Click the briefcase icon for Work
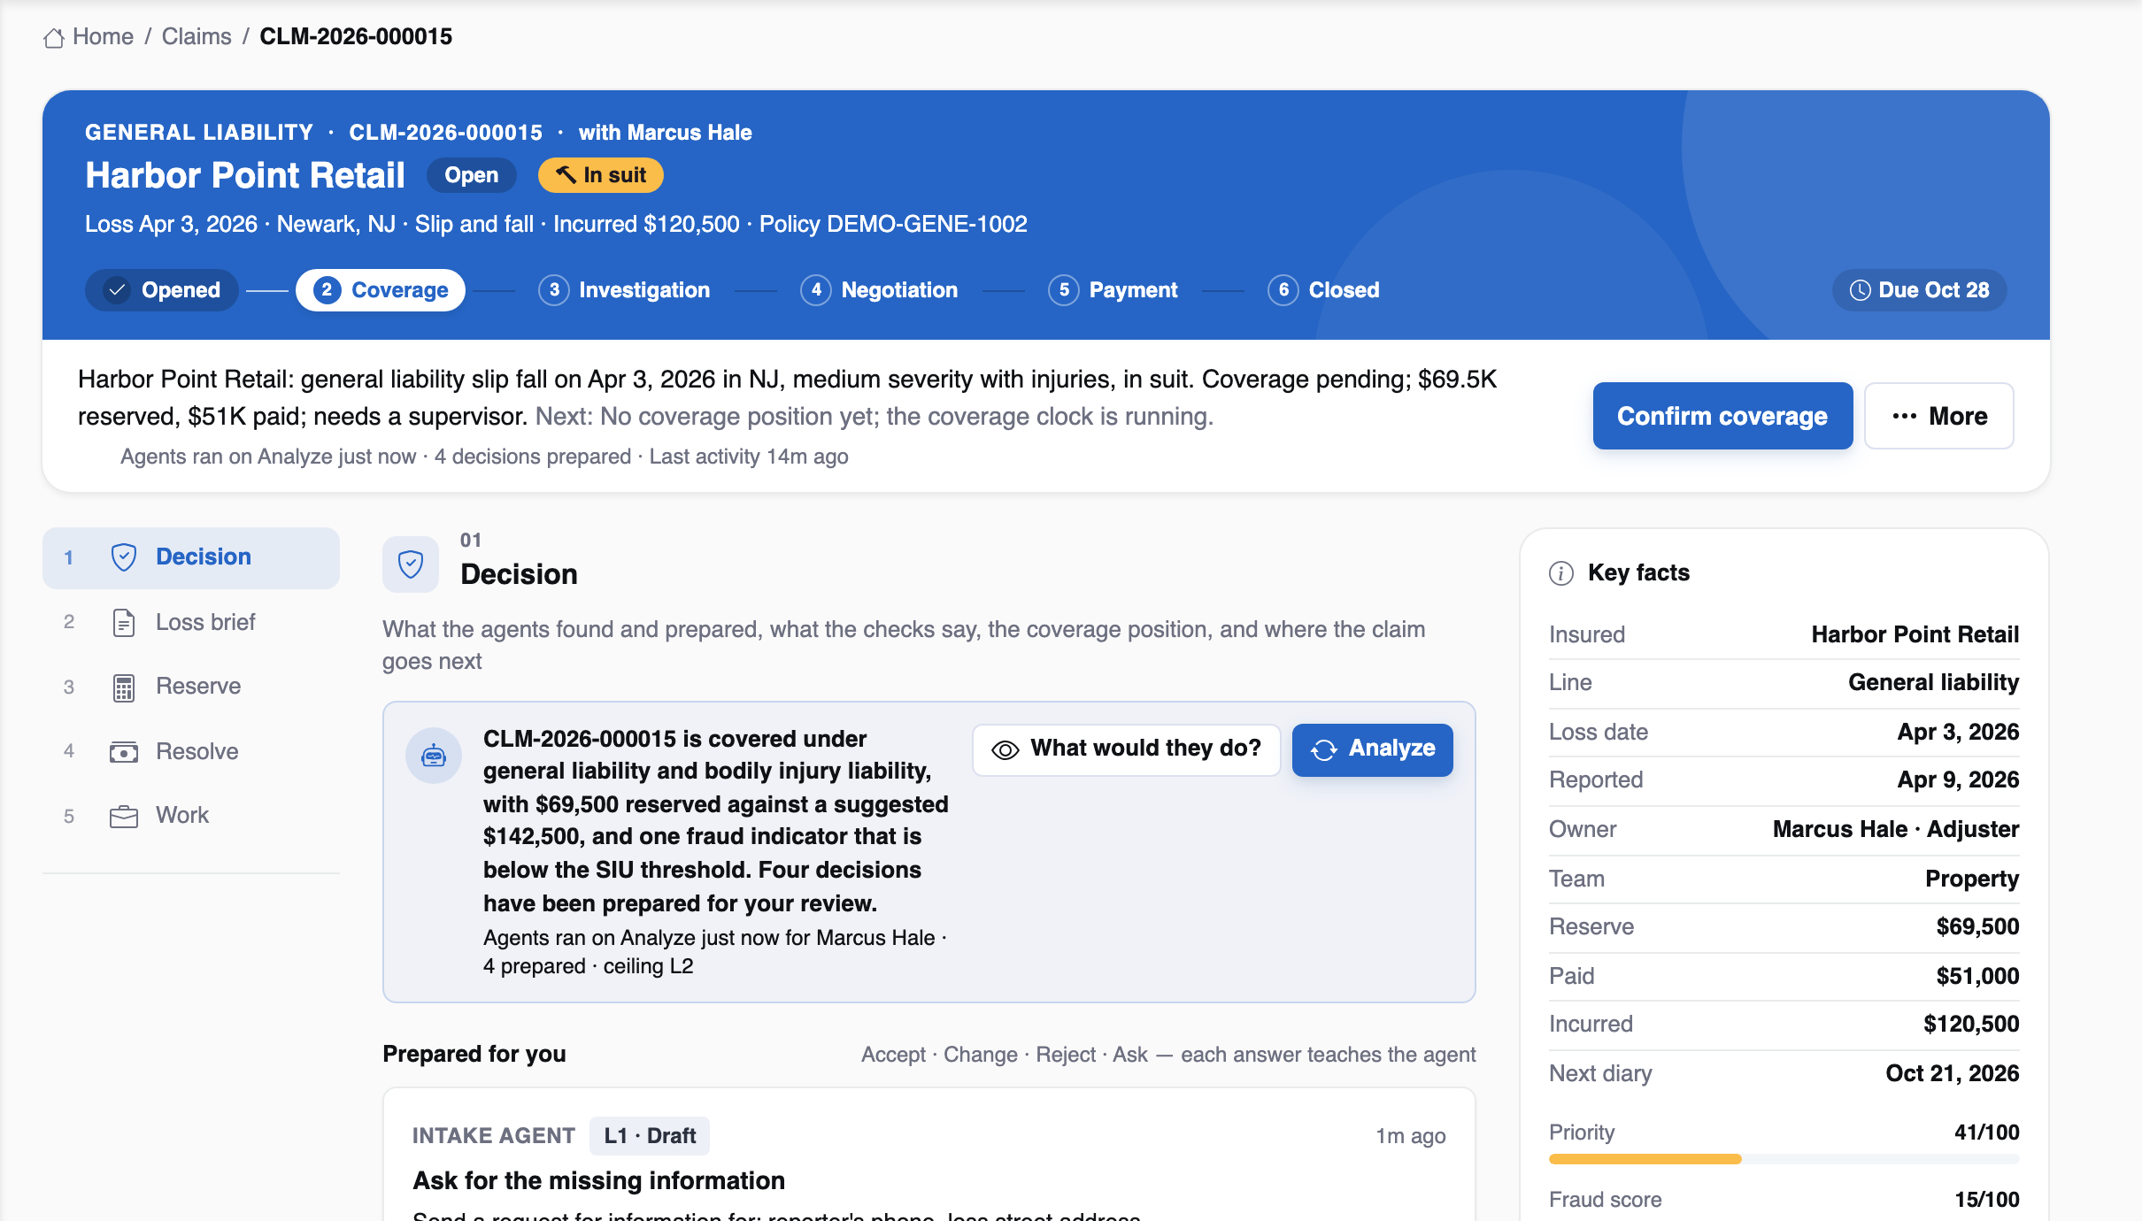This screenshot has height=1221, width=2142. pos(124,817)
